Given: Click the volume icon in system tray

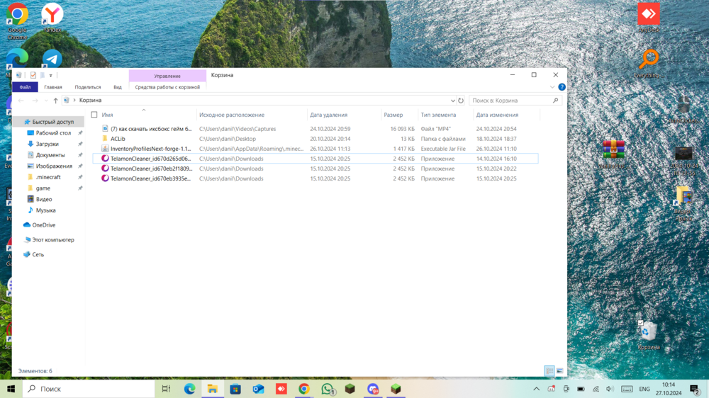Looking at the screenshot, I should (610, 389).
